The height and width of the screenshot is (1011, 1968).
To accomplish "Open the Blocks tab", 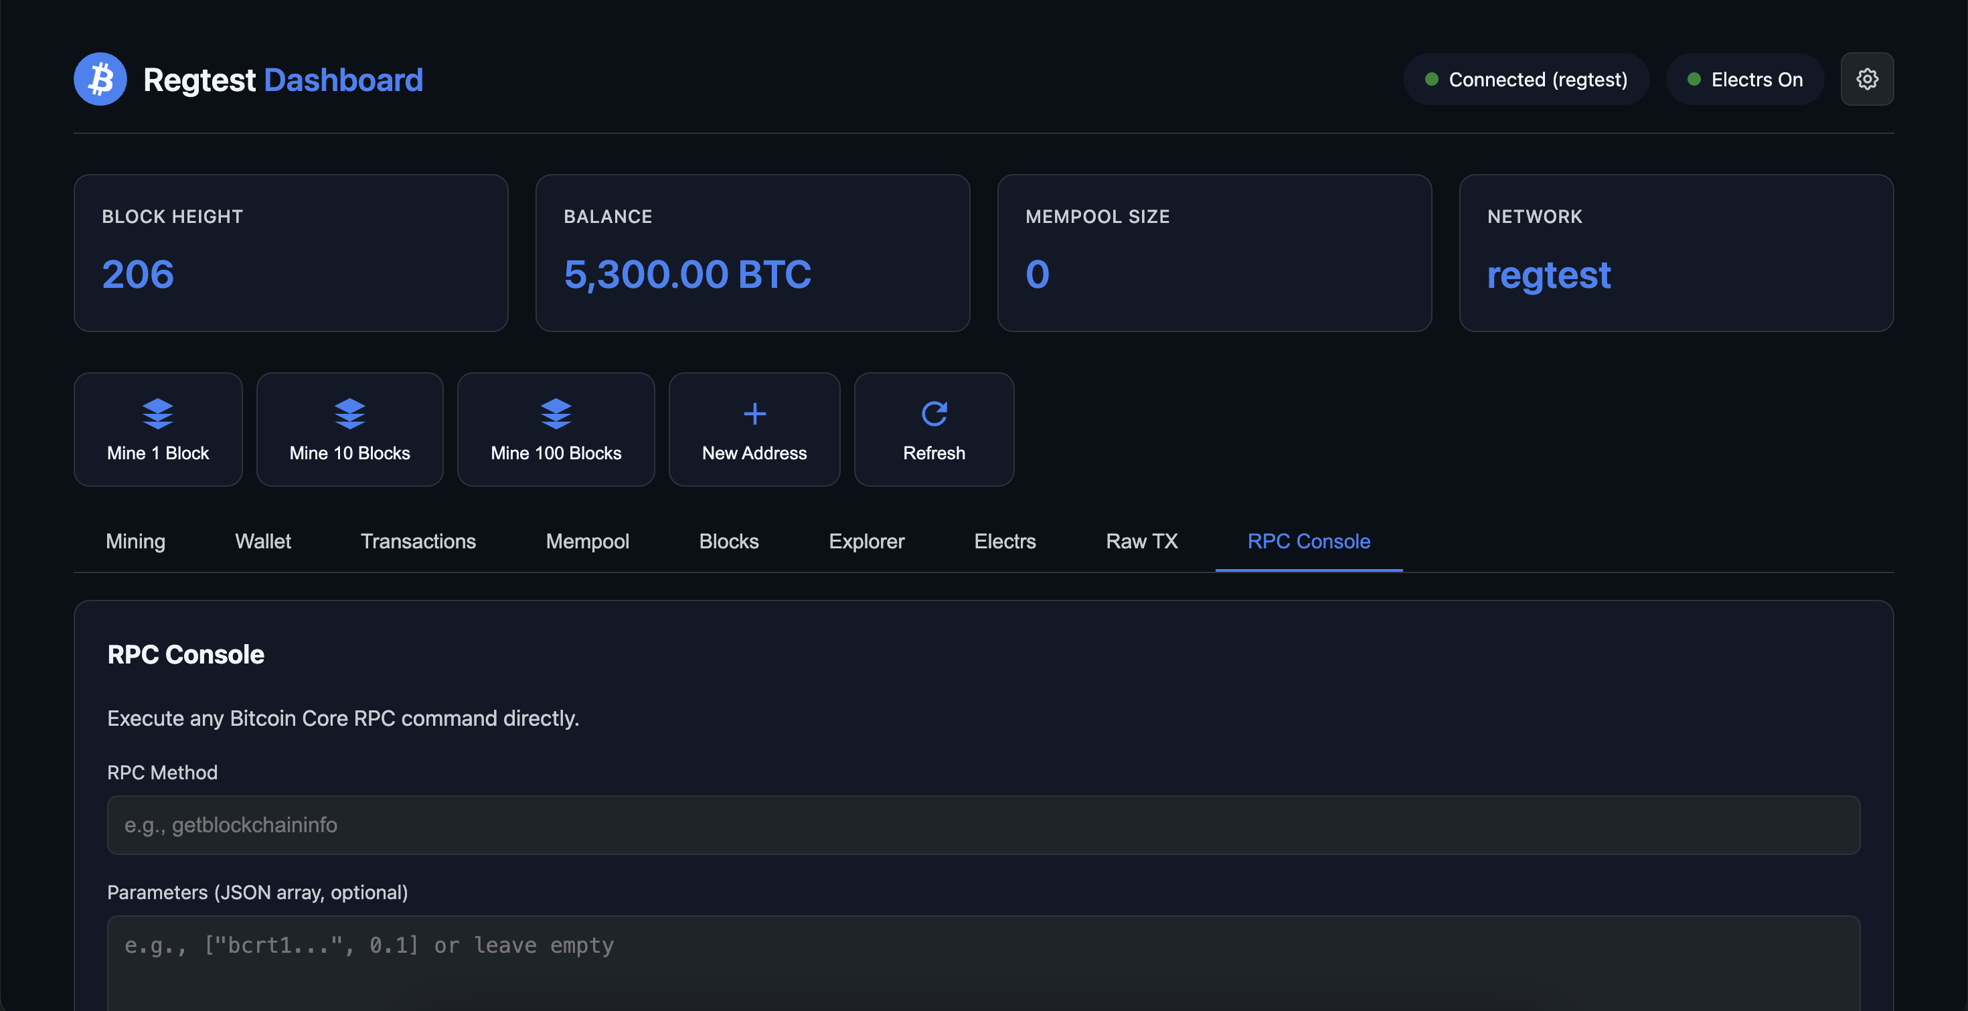I will click(x=728, y=541).
